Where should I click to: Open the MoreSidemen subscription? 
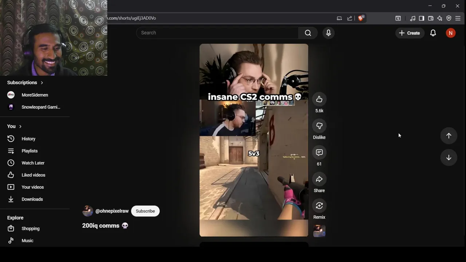tap(35, 95)
